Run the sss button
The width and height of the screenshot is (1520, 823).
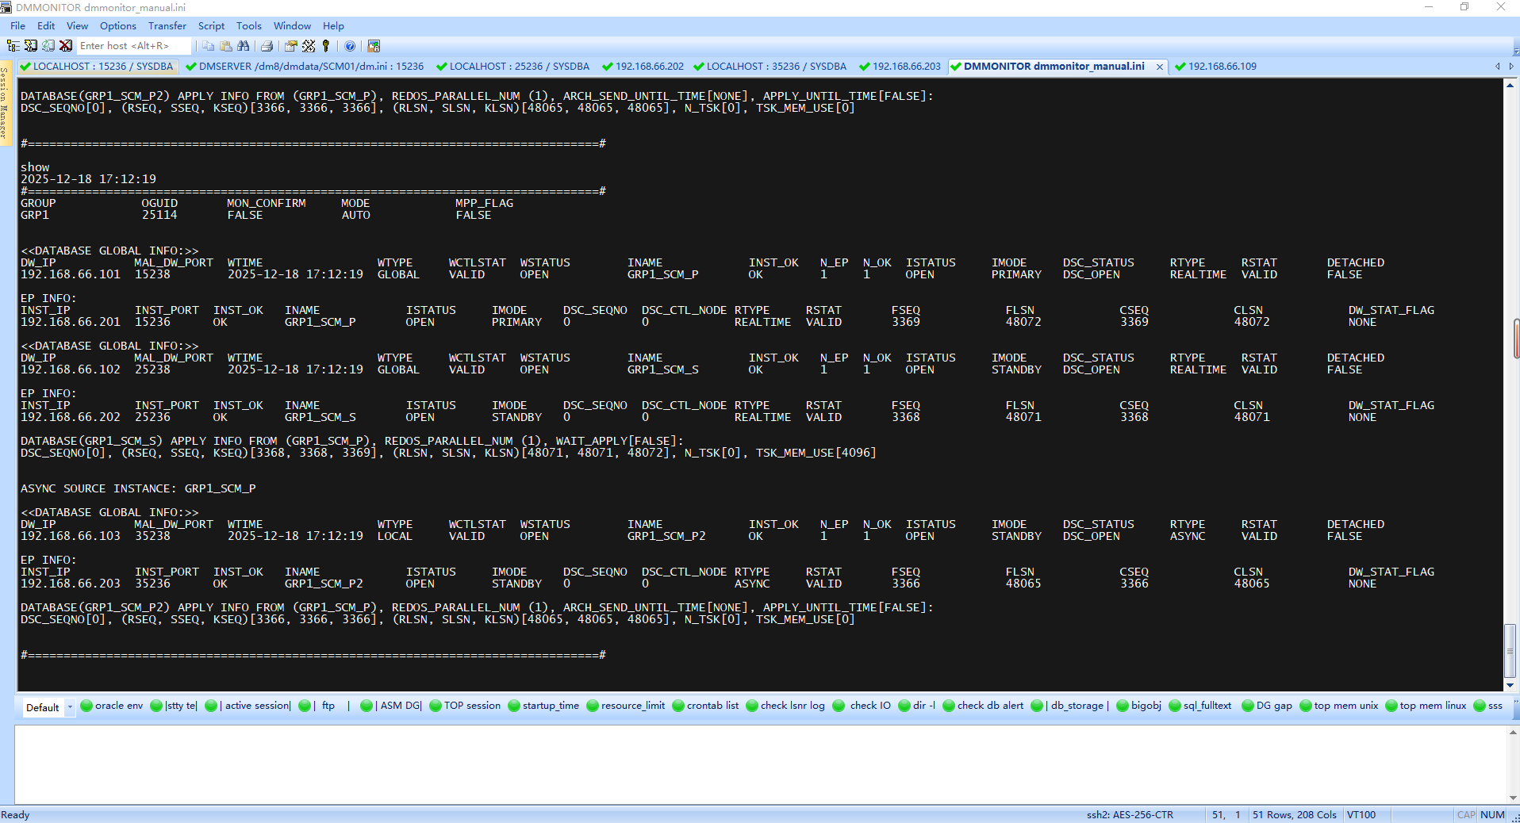click(1488, 706)
